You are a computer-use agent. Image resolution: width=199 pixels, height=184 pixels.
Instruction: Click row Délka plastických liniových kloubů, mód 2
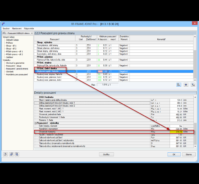coord(114,106)
